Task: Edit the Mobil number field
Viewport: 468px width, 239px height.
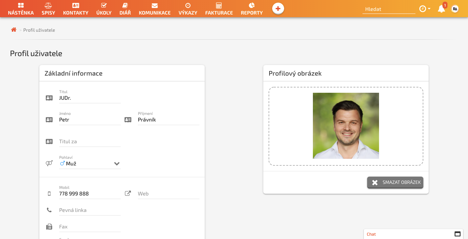Action: (90, 194)
